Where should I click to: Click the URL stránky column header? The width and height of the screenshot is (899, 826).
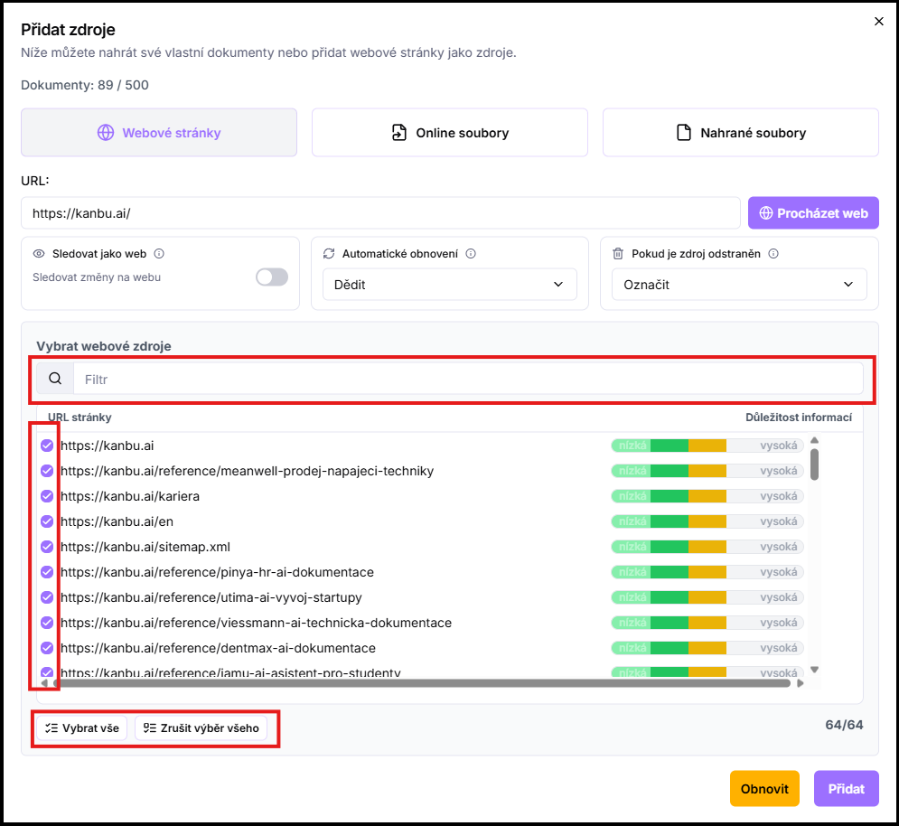pyautogui.click(x=80, y=418)
